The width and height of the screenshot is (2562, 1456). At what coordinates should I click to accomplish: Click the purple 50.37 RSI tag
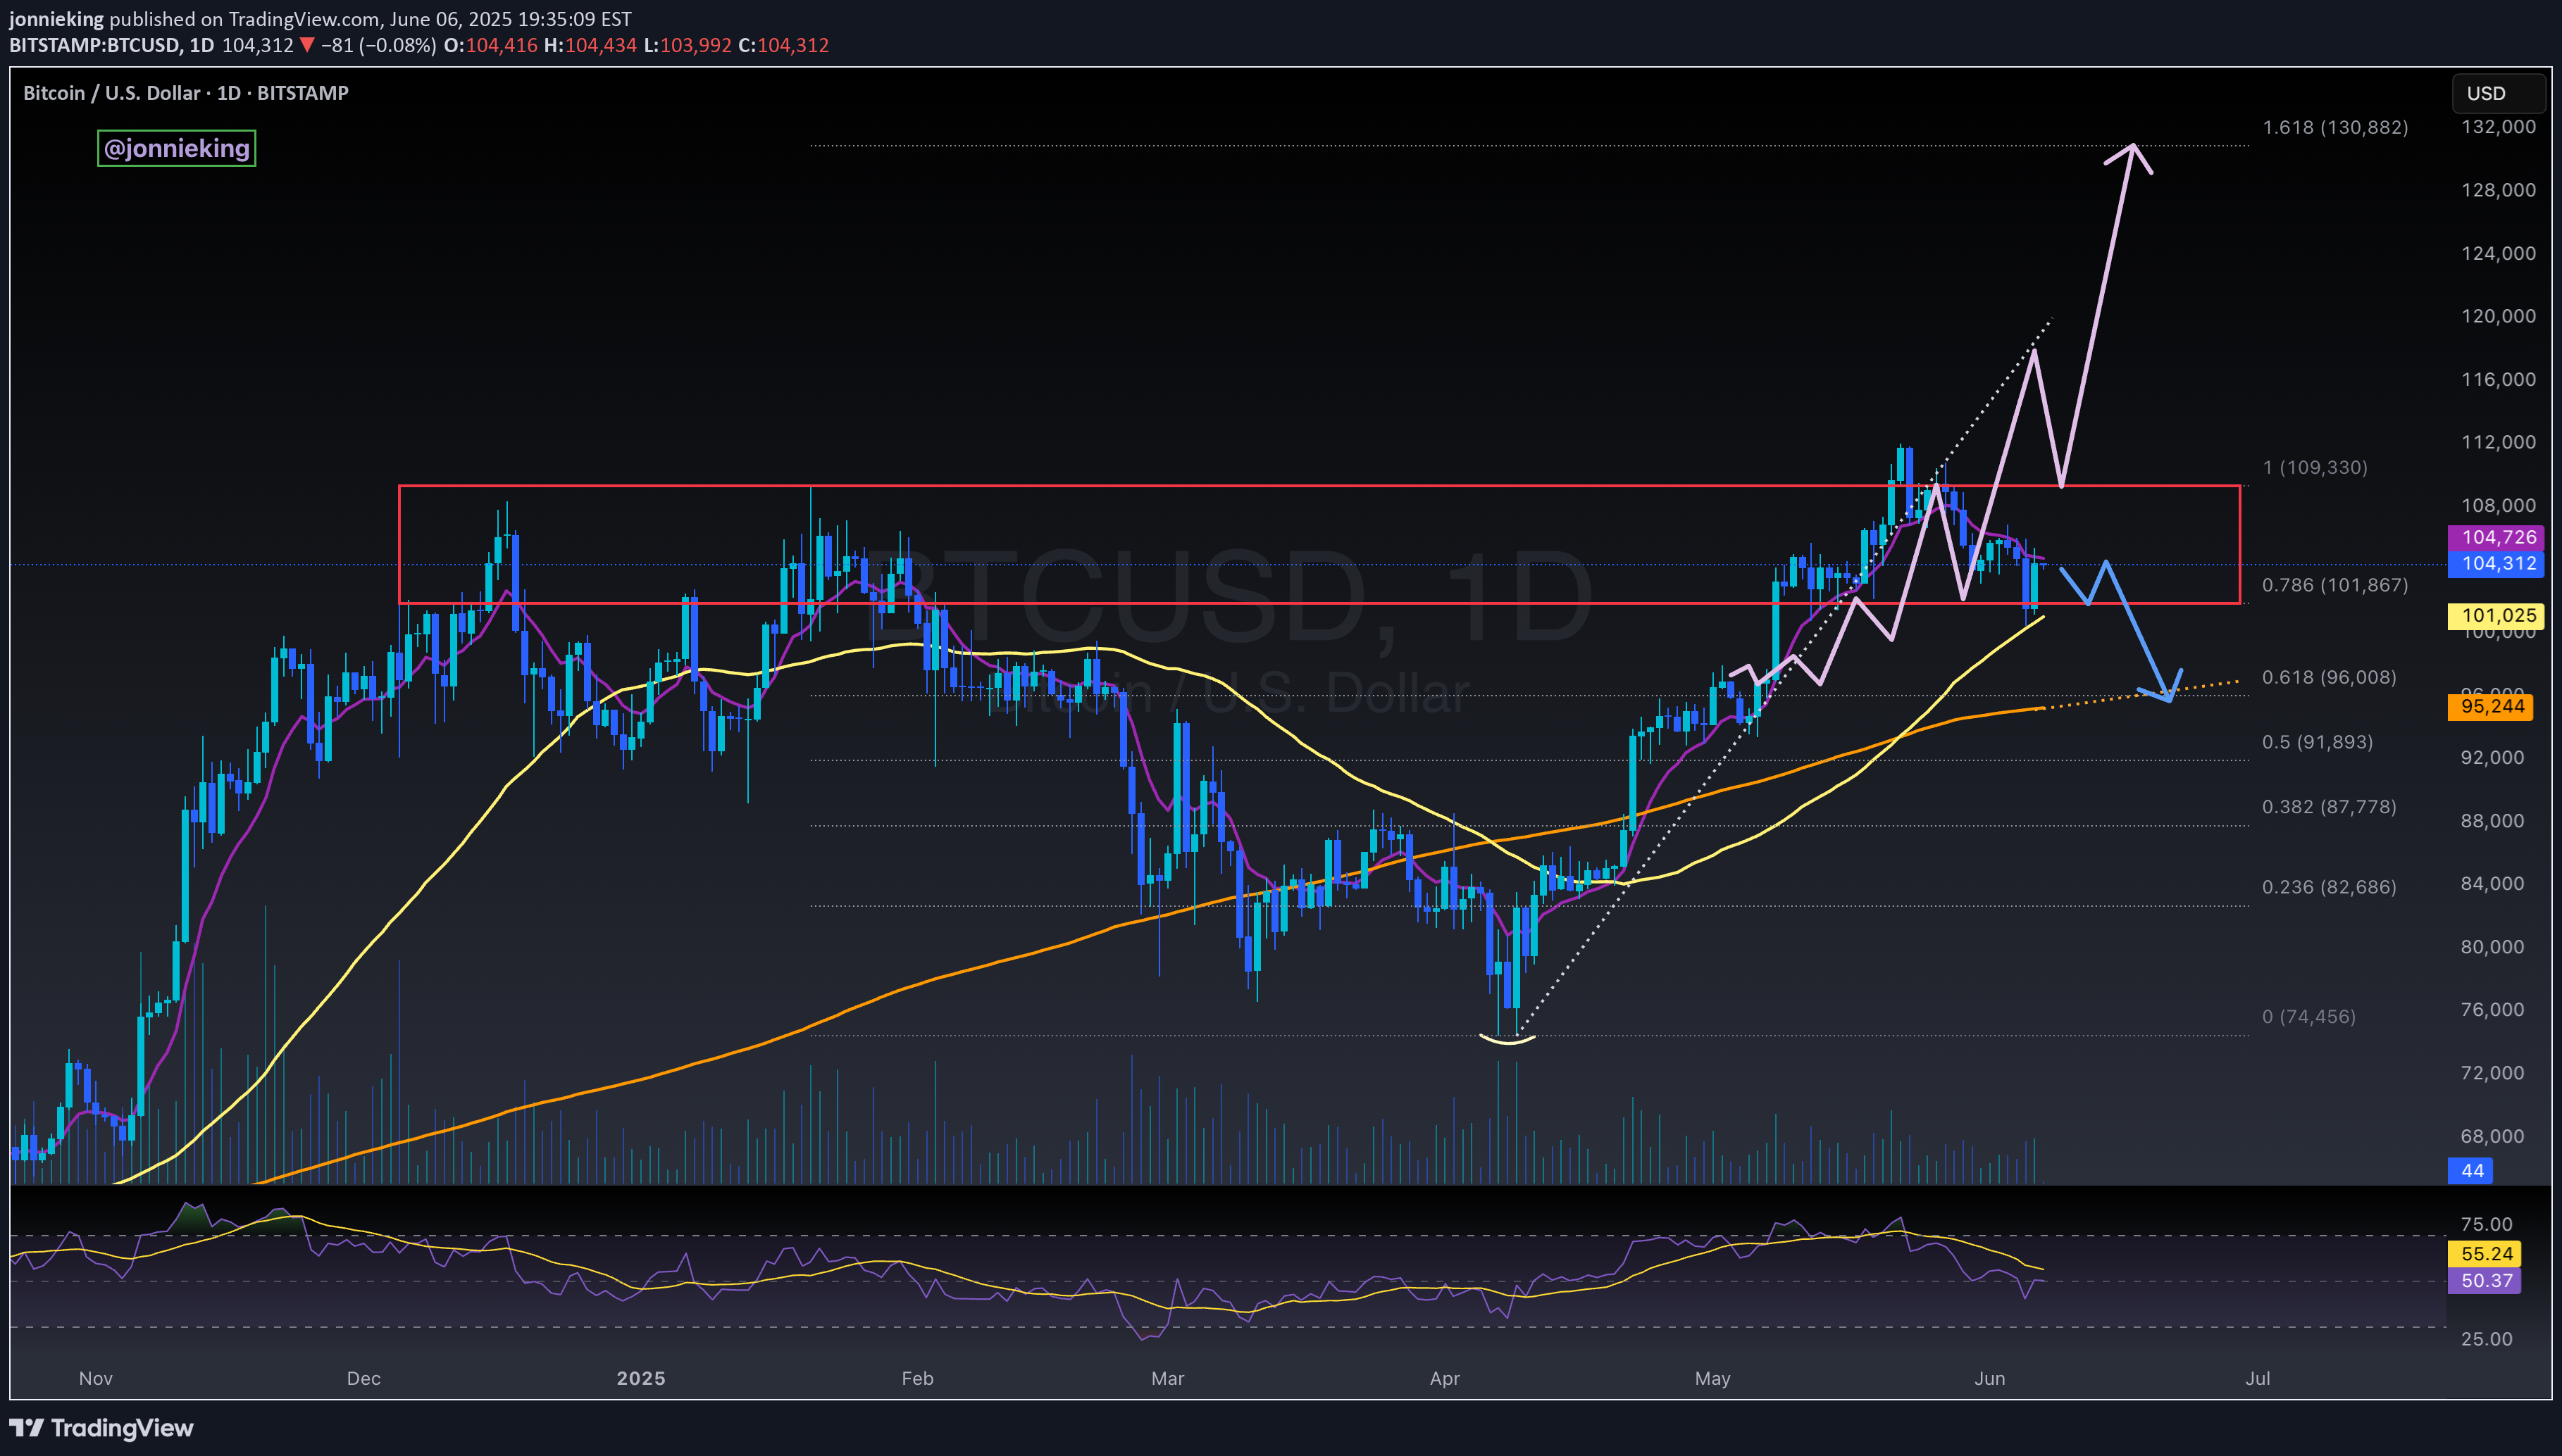tap(2485, 1280)
